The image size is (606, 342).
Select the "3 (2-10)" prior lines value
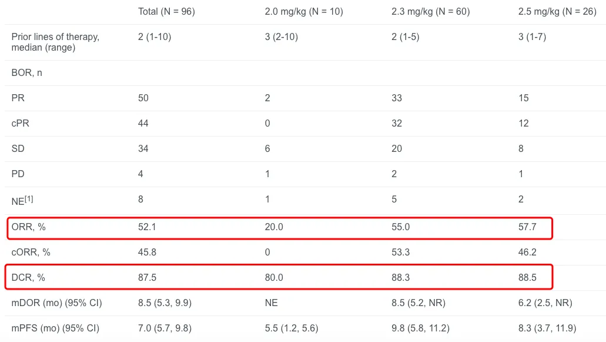click(281, 37)
